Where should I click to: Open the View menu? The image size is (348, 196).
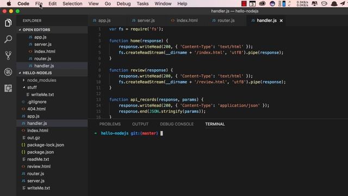point(94,4)
